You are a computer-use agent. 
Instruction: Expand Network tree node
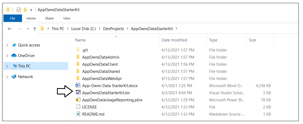pos(7,77)
